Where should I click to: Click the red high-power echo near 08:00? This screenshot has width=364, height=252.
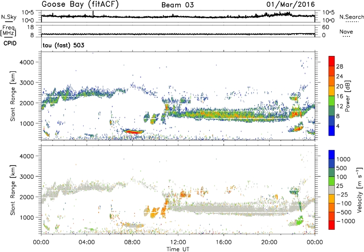pos(133,131)
